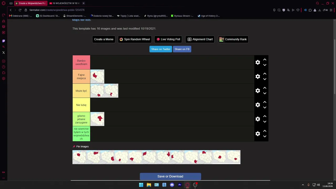The image size is (336, 189).
Task: Switch to the Create a Województwa tab
Action: coord(30,3)
